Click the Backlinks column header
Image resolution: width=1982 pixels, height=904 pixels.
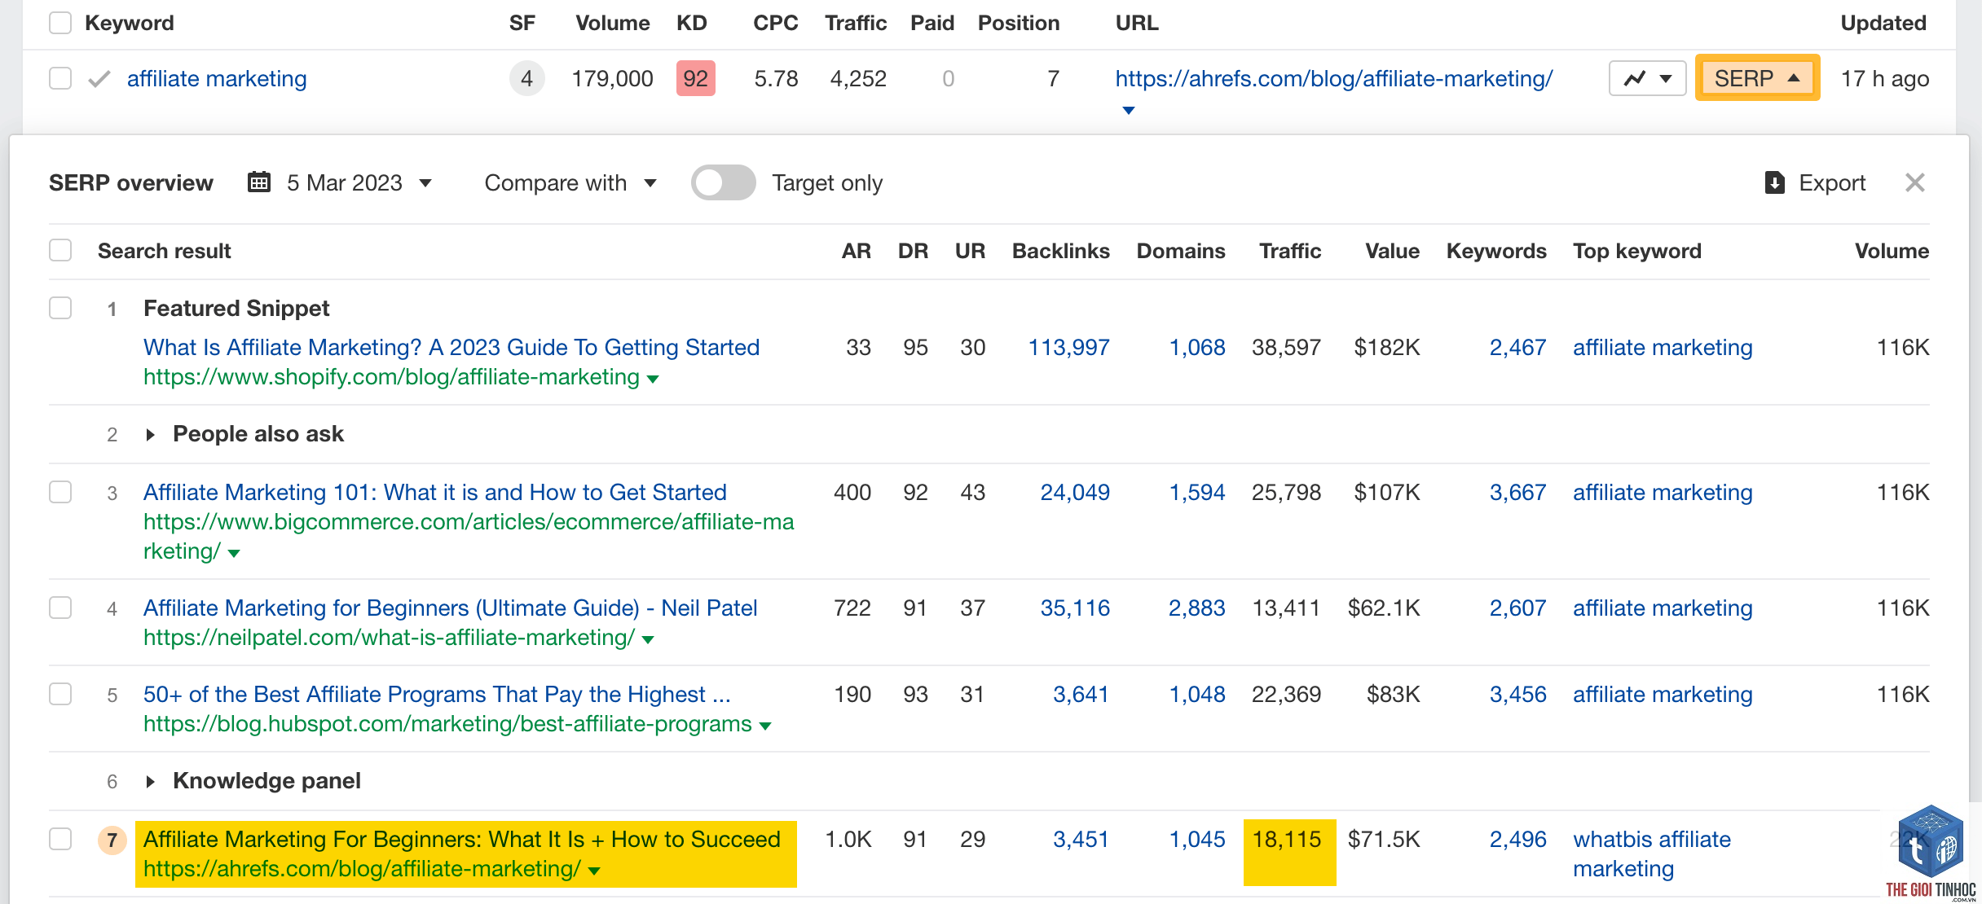click(x=1060, y=251)
